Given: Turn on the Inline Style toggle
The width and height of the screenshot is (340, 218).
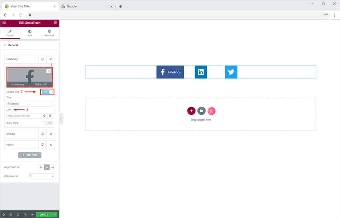Looking at the screenshot, I should click(x=47, y=123).
